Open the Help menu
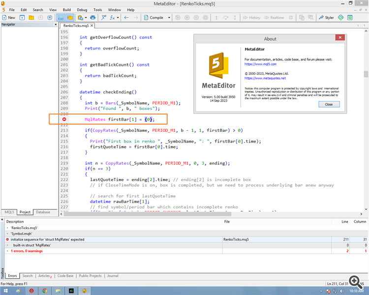 pyautogui.click(x=130, y=10)
